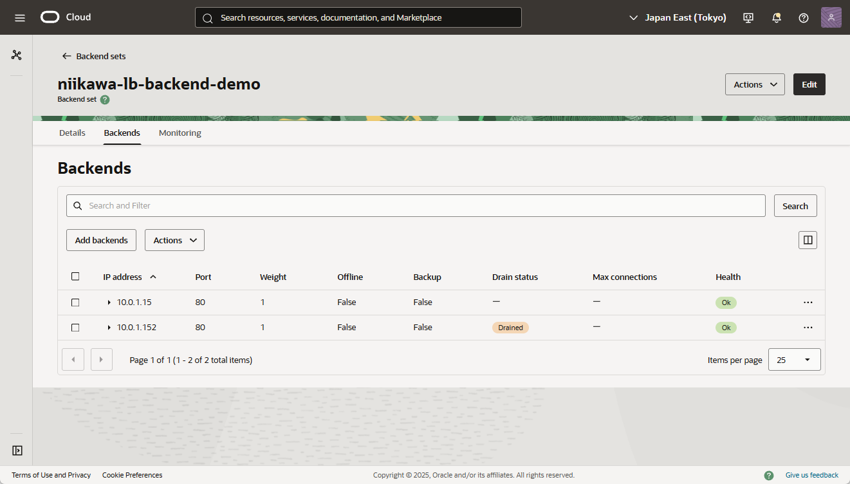Image resolution: width=850 pixels, height=484 pixels.
Task: Click the Cloud Shell developer tools icon
Action: click(x=748, y=18)
